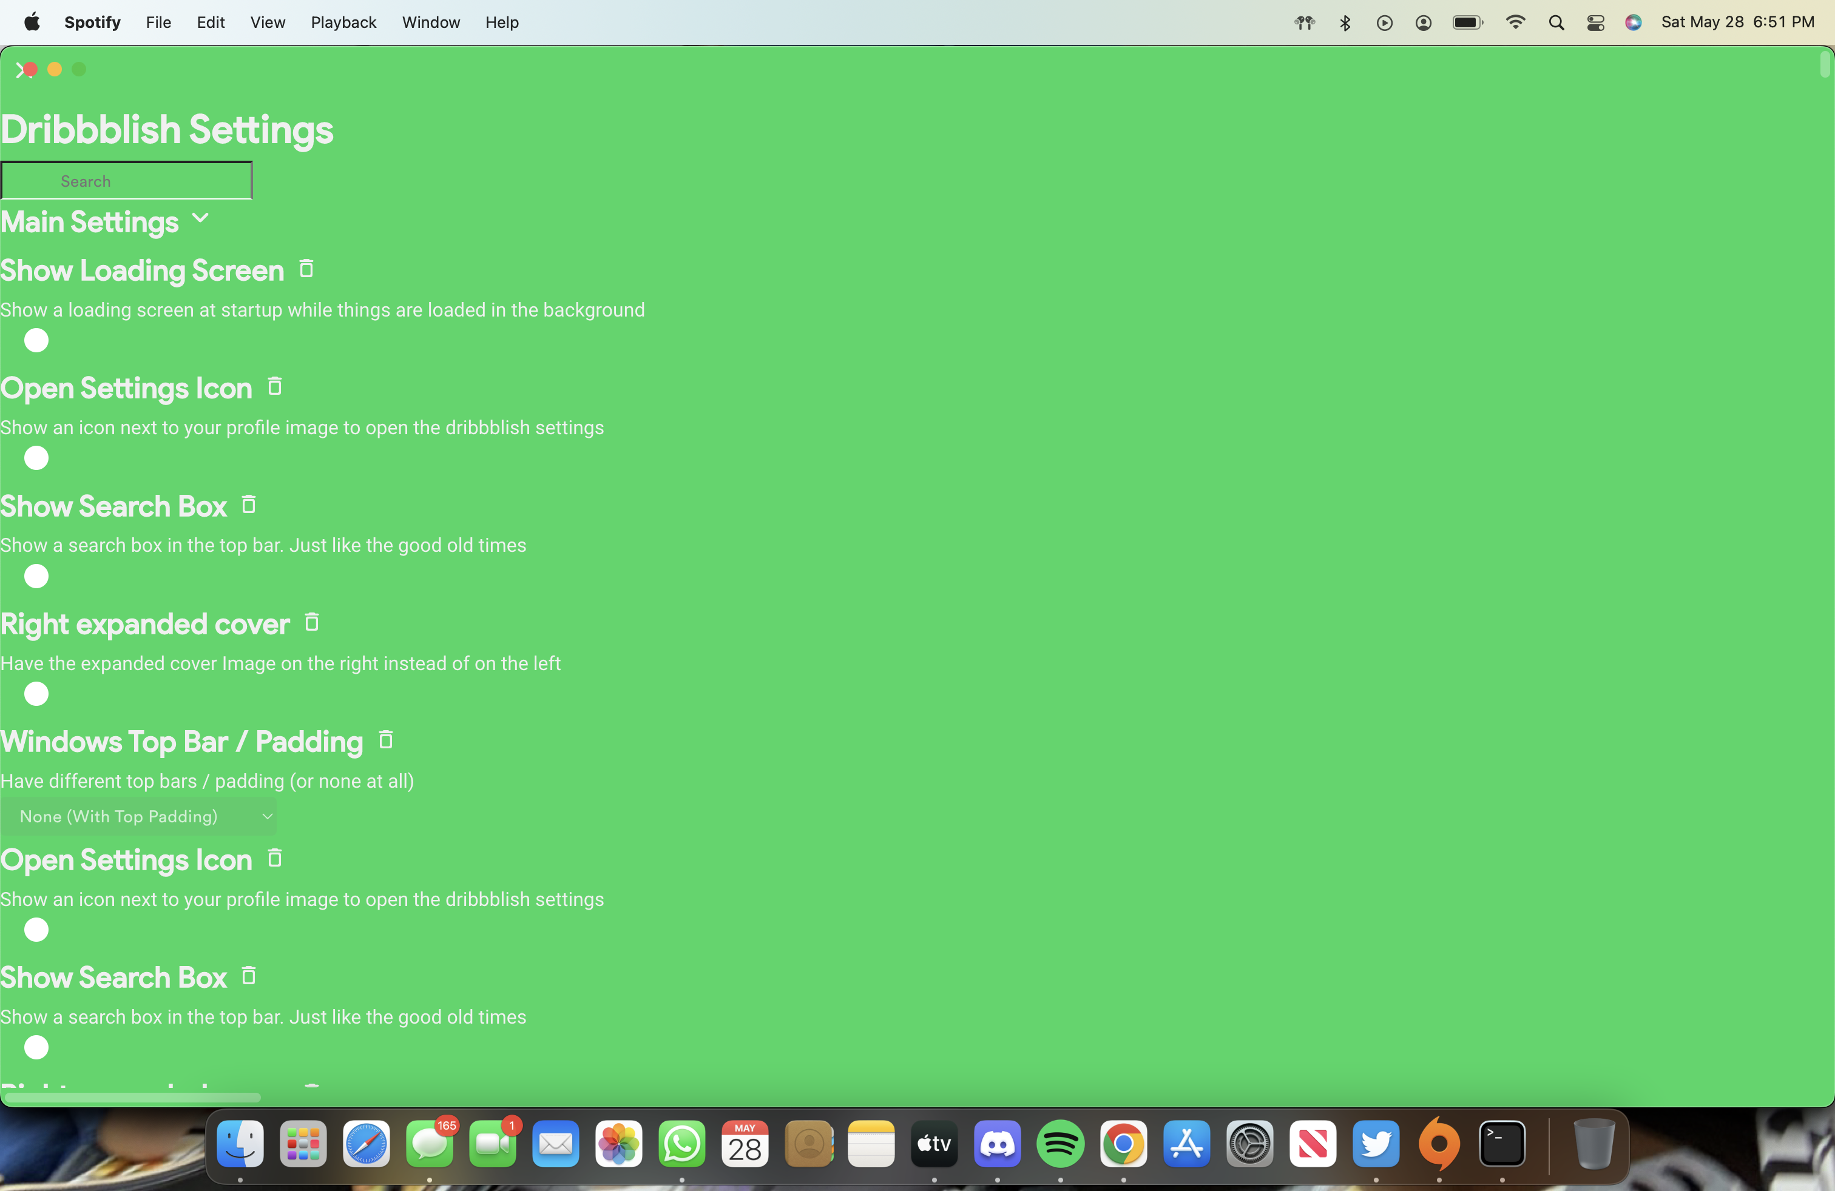Reset the Right expanded cover setting
The image size is (1835, 1191).
(311, 622)
